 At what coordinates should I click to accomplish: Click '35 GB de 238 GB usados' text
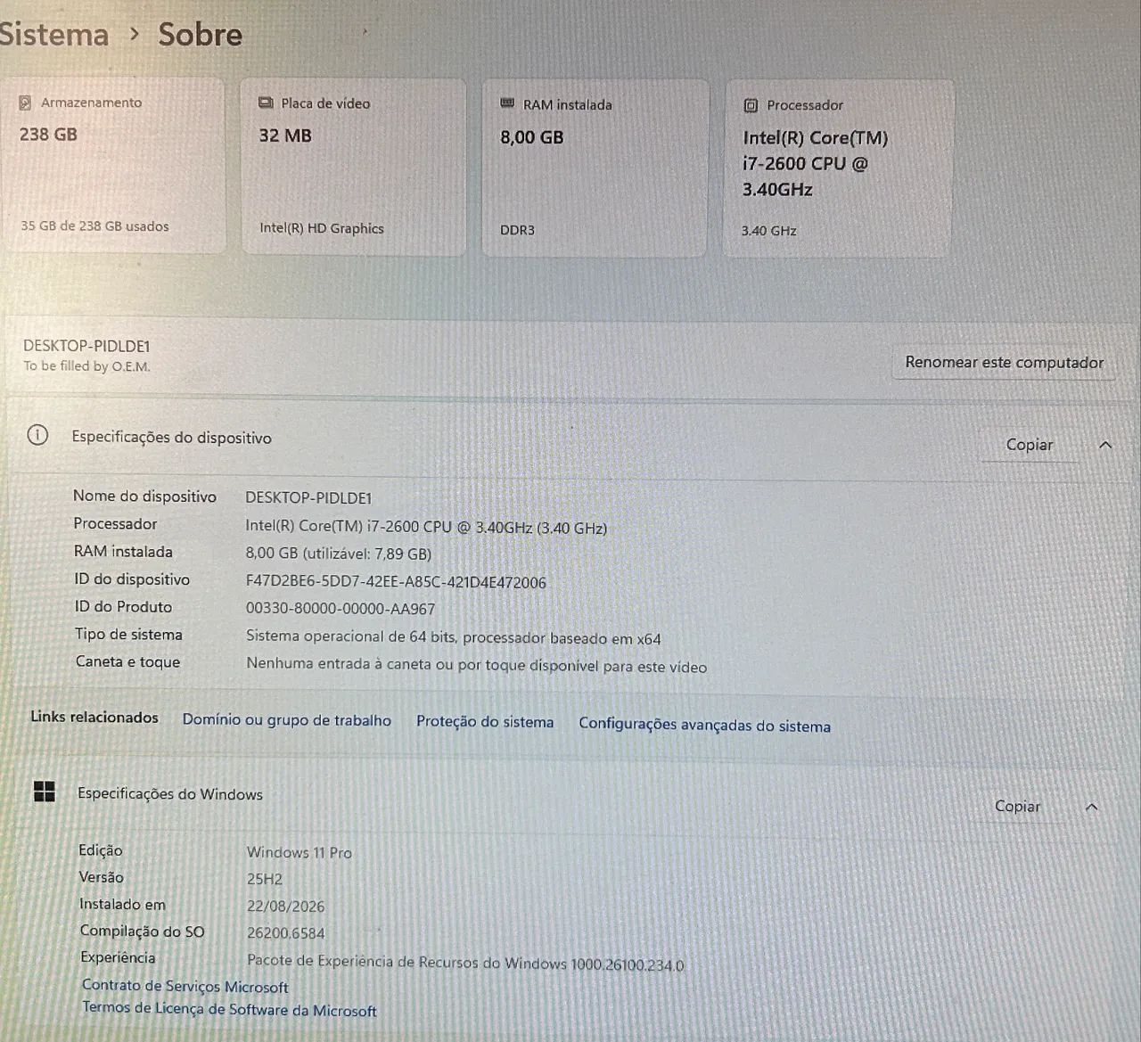(94, 226)
